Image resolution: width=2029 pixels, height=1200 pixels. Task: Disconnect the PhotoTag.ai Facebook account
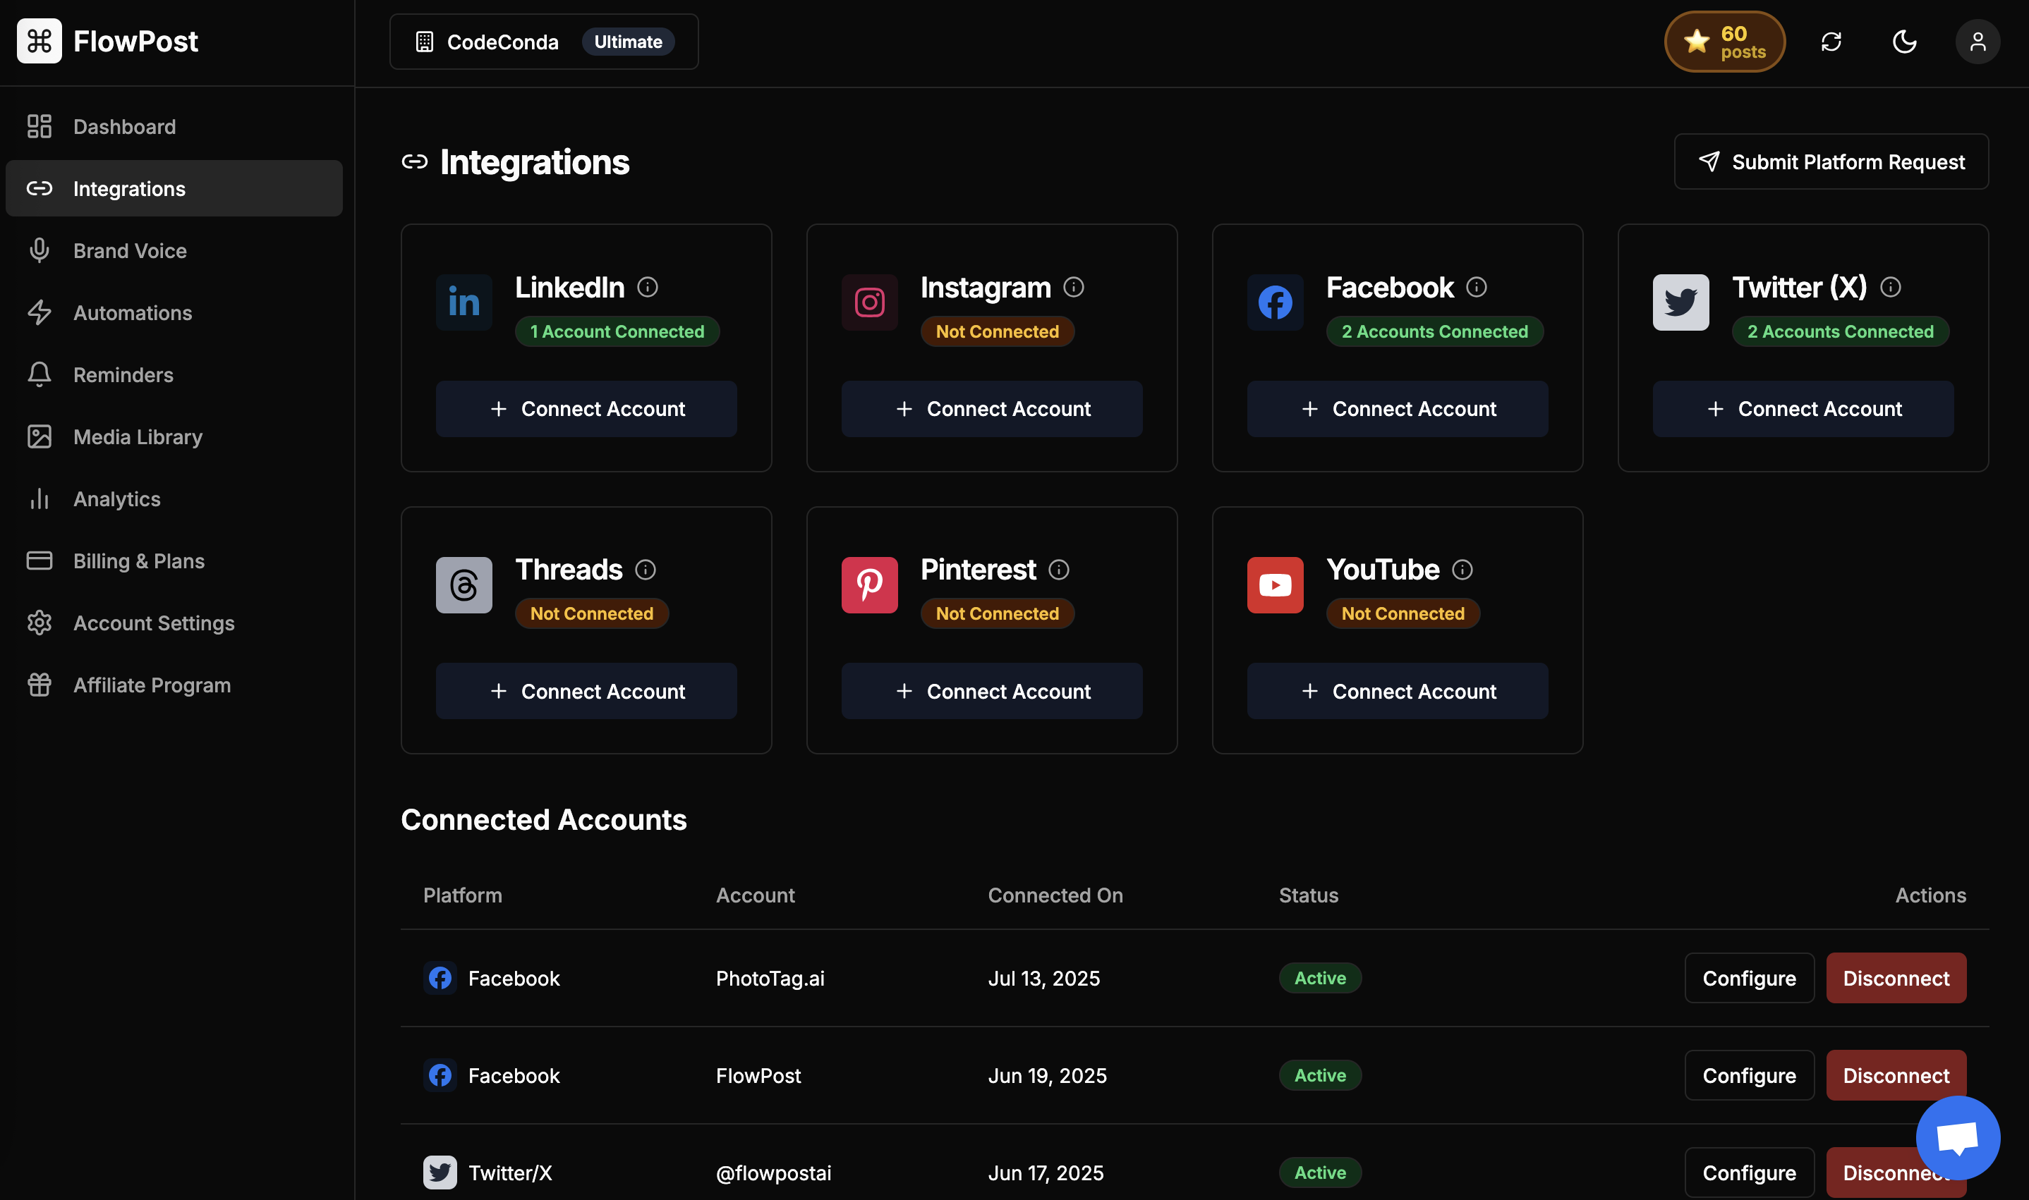[1896, 979]
